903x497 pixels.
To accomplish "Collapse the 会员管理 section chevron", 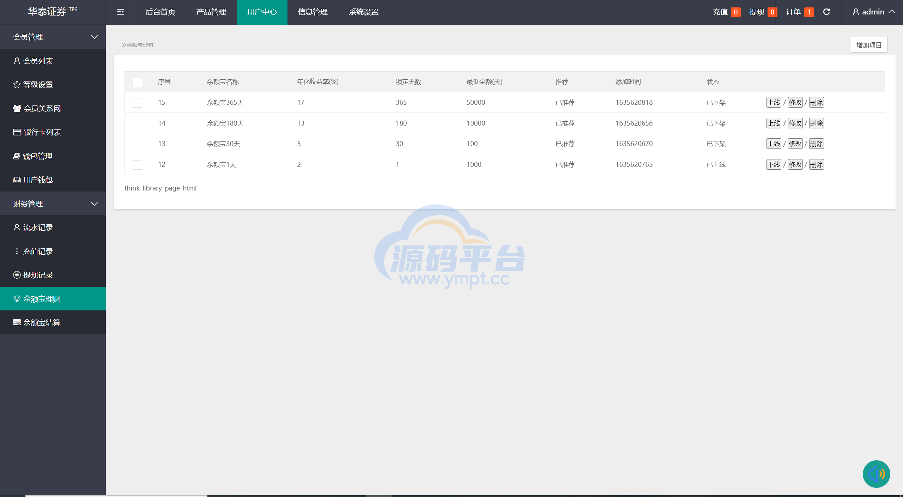I will point(94,37).
